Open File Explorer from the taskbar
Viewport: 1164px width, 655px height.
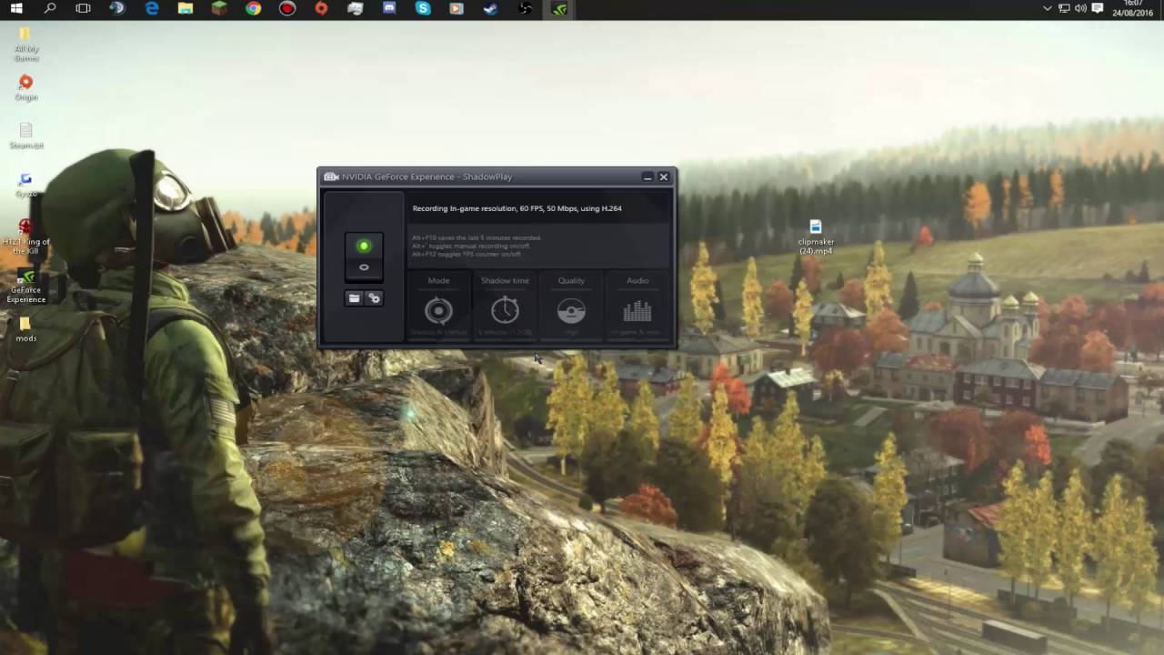coord(186,9)
